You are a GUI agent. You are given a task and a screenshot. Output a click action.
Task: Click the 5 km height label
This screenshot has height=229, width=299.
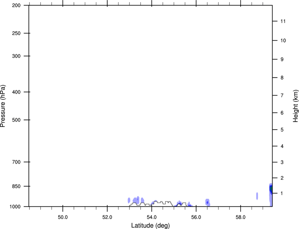coord(282,130)
